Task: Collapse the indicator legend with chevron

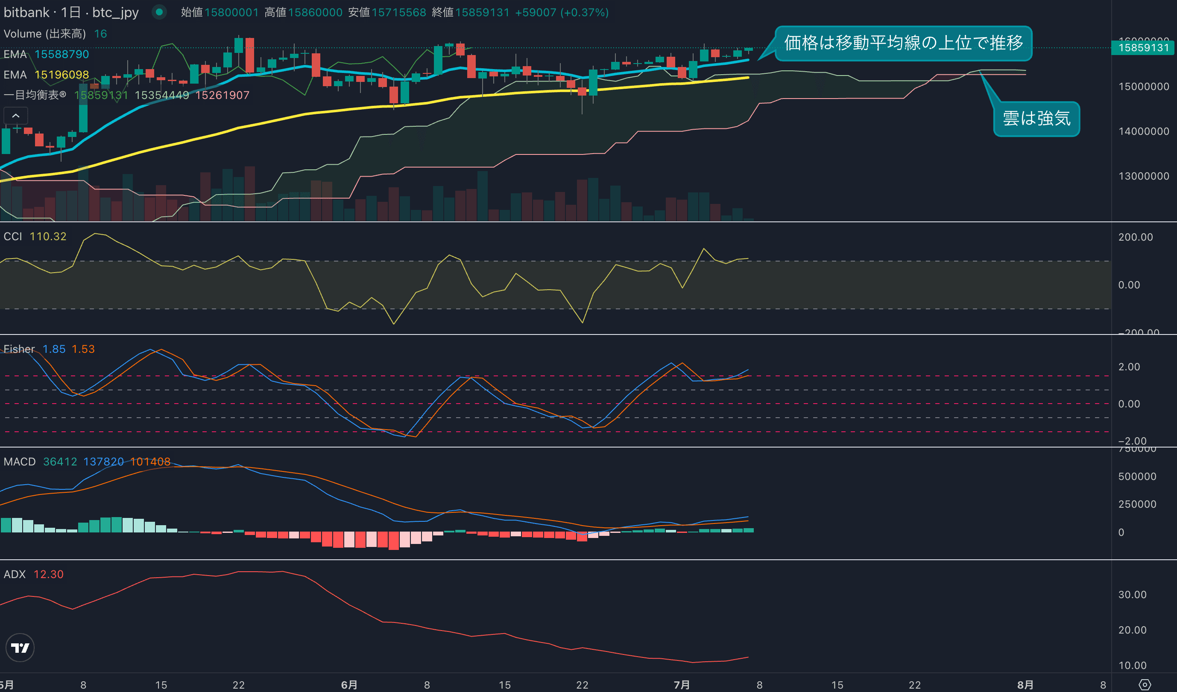Action: 15,116
